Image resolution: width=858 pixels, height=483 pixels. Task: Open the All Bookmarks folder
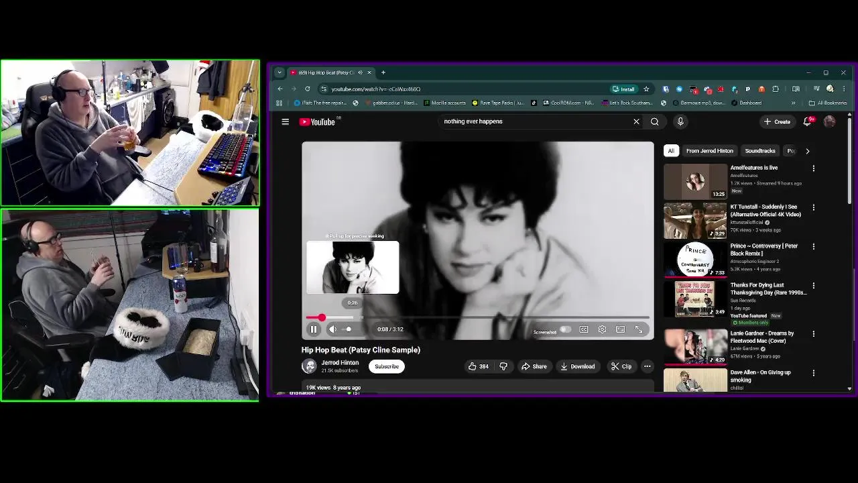pyautogui.click(x=828, y=103)
